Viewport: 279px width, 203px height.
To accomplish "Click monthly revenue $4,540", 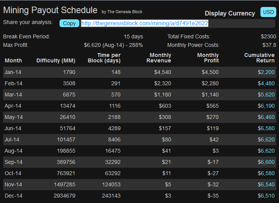I will tap(163, 72).
